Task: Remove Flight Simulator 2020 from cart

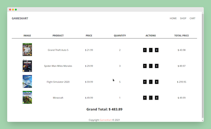Action: (156, 82)
